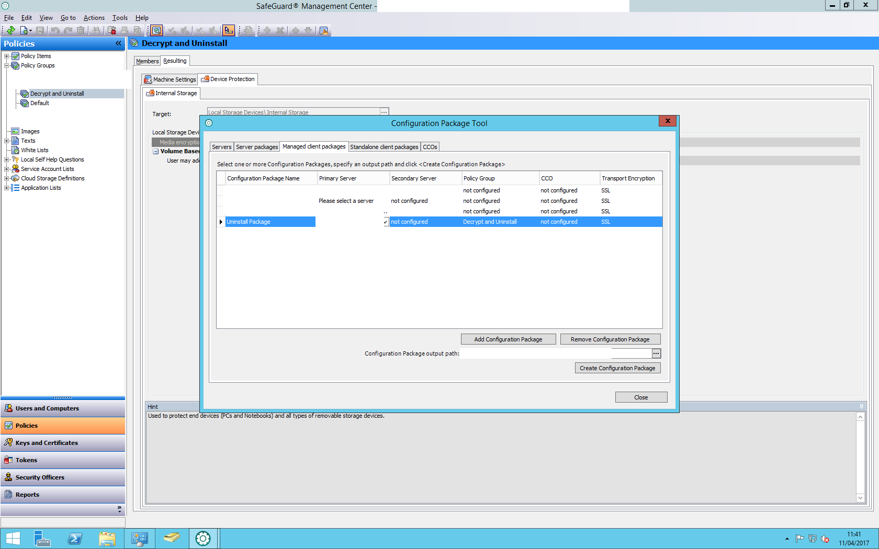Switch to Standalone client packages tab
This screenshot has width=879, height=549.
point(384,147)
